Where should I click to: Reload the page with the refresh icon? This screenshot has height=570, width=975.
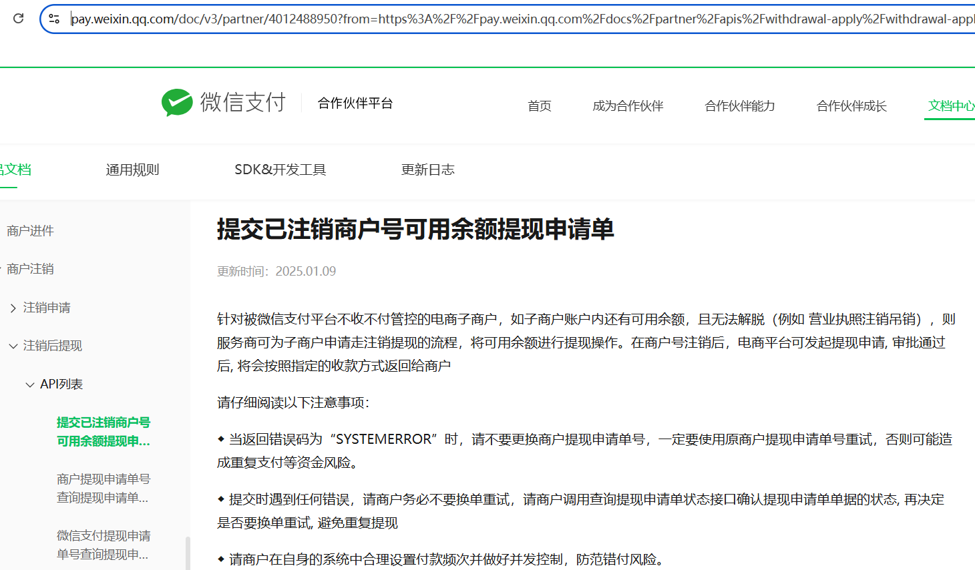coord(19,19)
